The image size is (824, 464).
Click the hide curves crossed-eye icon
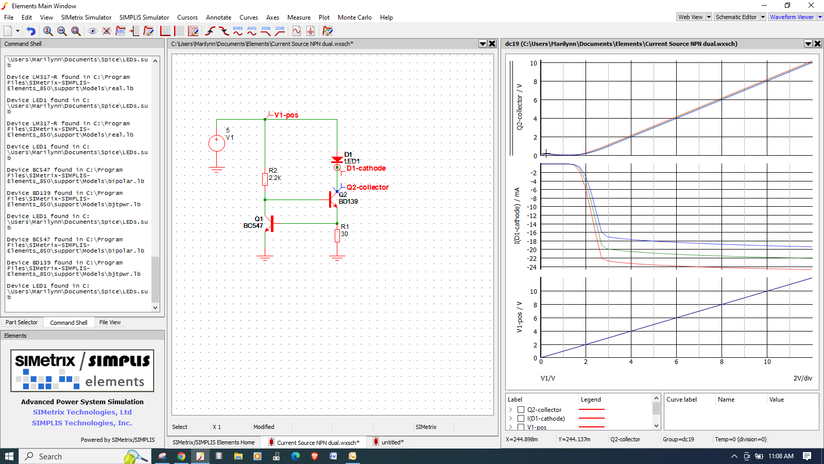click(x=107, y=31)
